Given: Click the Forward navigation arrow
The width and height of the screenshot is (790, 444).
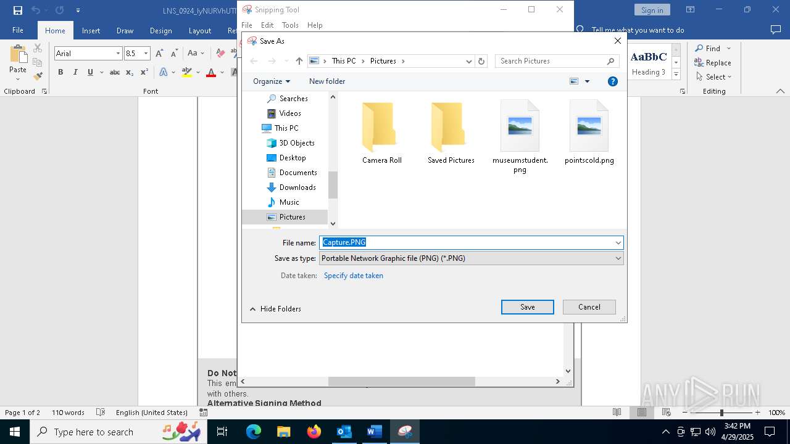Looking at the screenshot, I should click(272, 61).
